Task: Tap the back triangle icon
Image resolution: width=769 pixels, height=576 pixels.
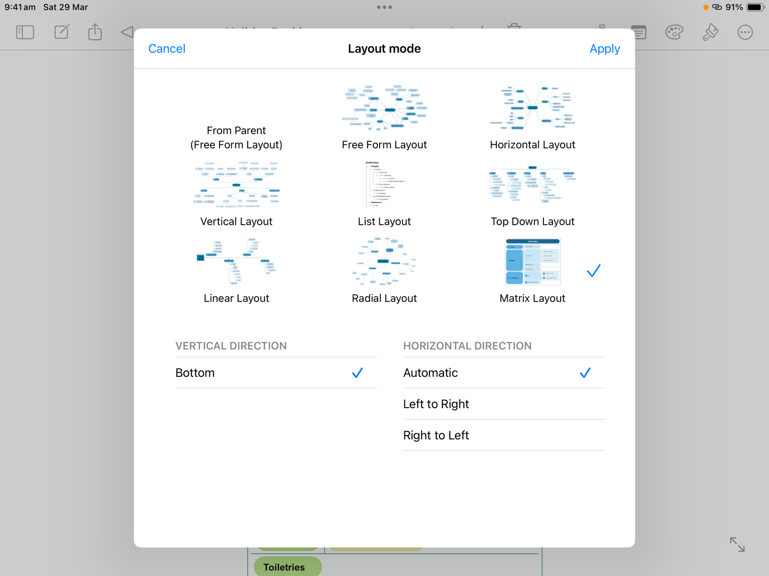Action: (127, 32)
